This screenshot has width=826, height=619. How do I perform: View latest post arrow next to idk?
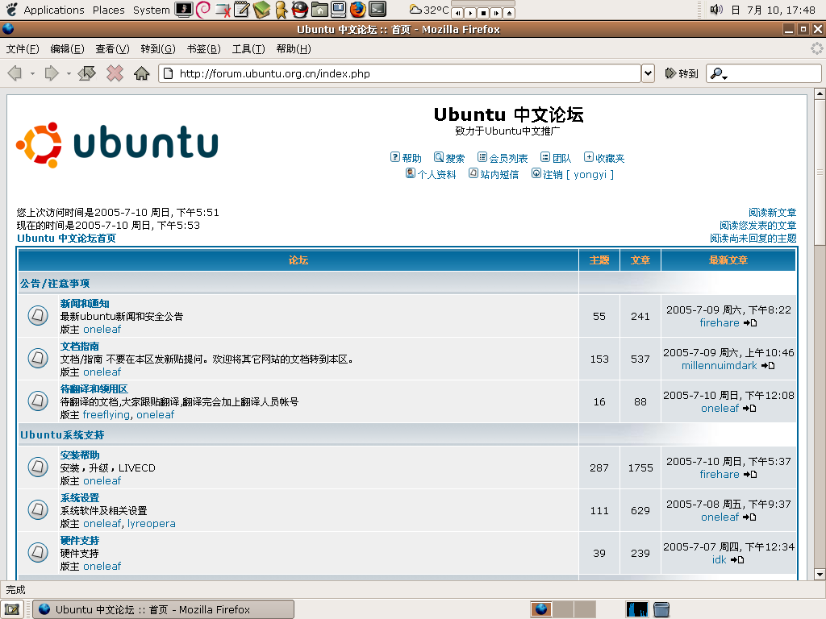pyautogui.click(x=737, y=560)
